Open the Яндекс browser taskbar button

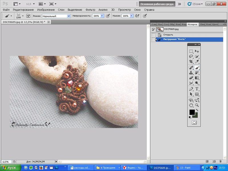pyautogui.click(x=134, y=168)
